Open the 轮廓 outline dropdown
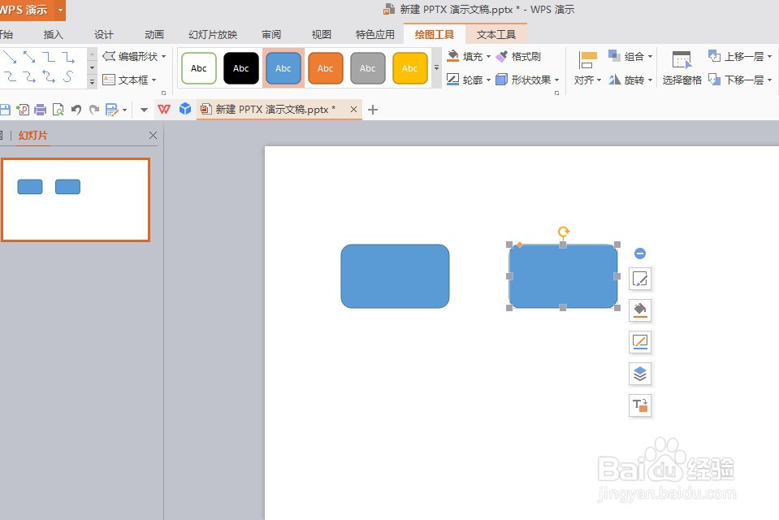 pyautogui.click(x=488, y=80)
